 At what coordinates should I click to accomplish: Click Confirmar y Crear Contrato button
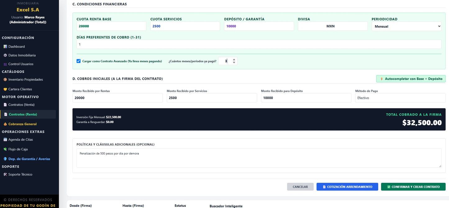coord(413,187)
